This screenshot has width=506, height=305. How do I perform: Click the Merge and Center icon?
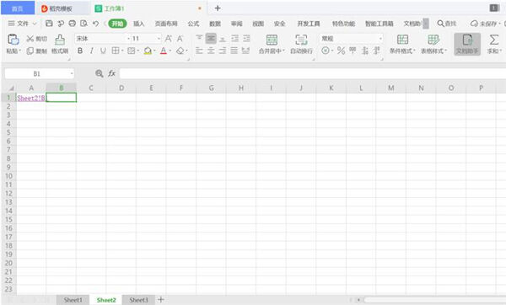point(272,40)
